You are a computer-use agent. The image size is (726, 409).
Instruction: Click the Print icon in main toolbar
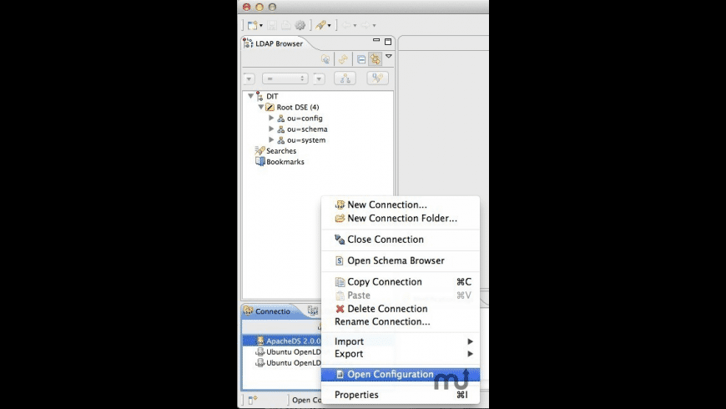286,26
